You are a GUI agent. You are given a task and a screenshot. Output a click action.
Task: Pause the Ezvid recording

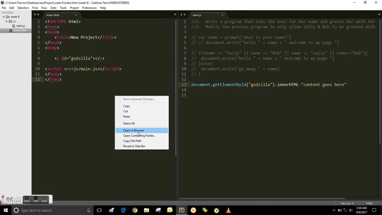coord(27,199)
